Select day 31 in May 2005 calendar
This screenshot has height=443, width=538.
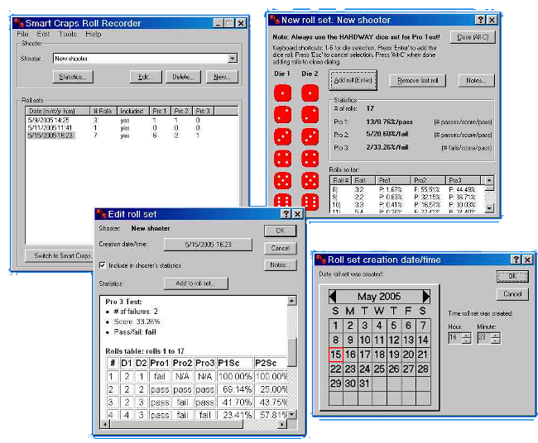click(x=365, y=383)
